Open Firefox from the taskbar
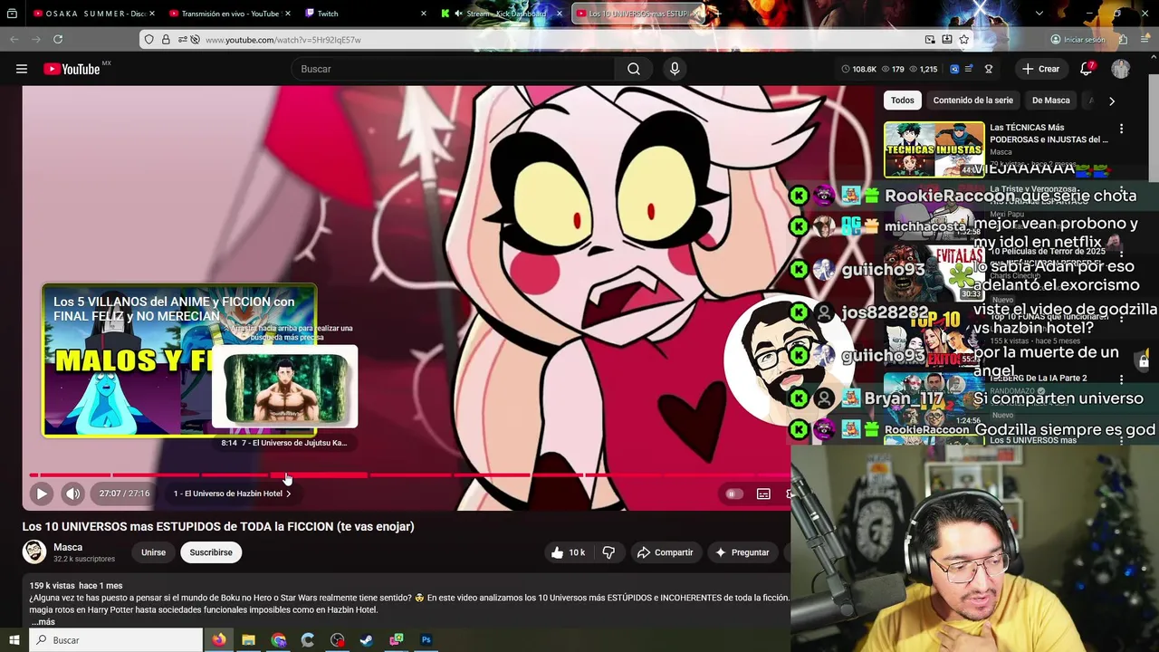1159x652 pixels. coord(219,640)
